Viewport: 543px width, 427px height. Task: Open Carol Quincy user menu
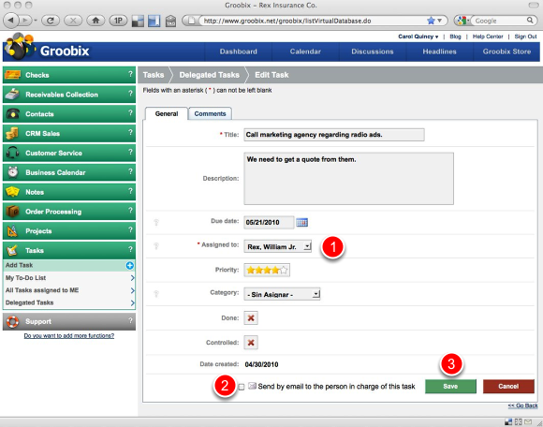[418, 37]
